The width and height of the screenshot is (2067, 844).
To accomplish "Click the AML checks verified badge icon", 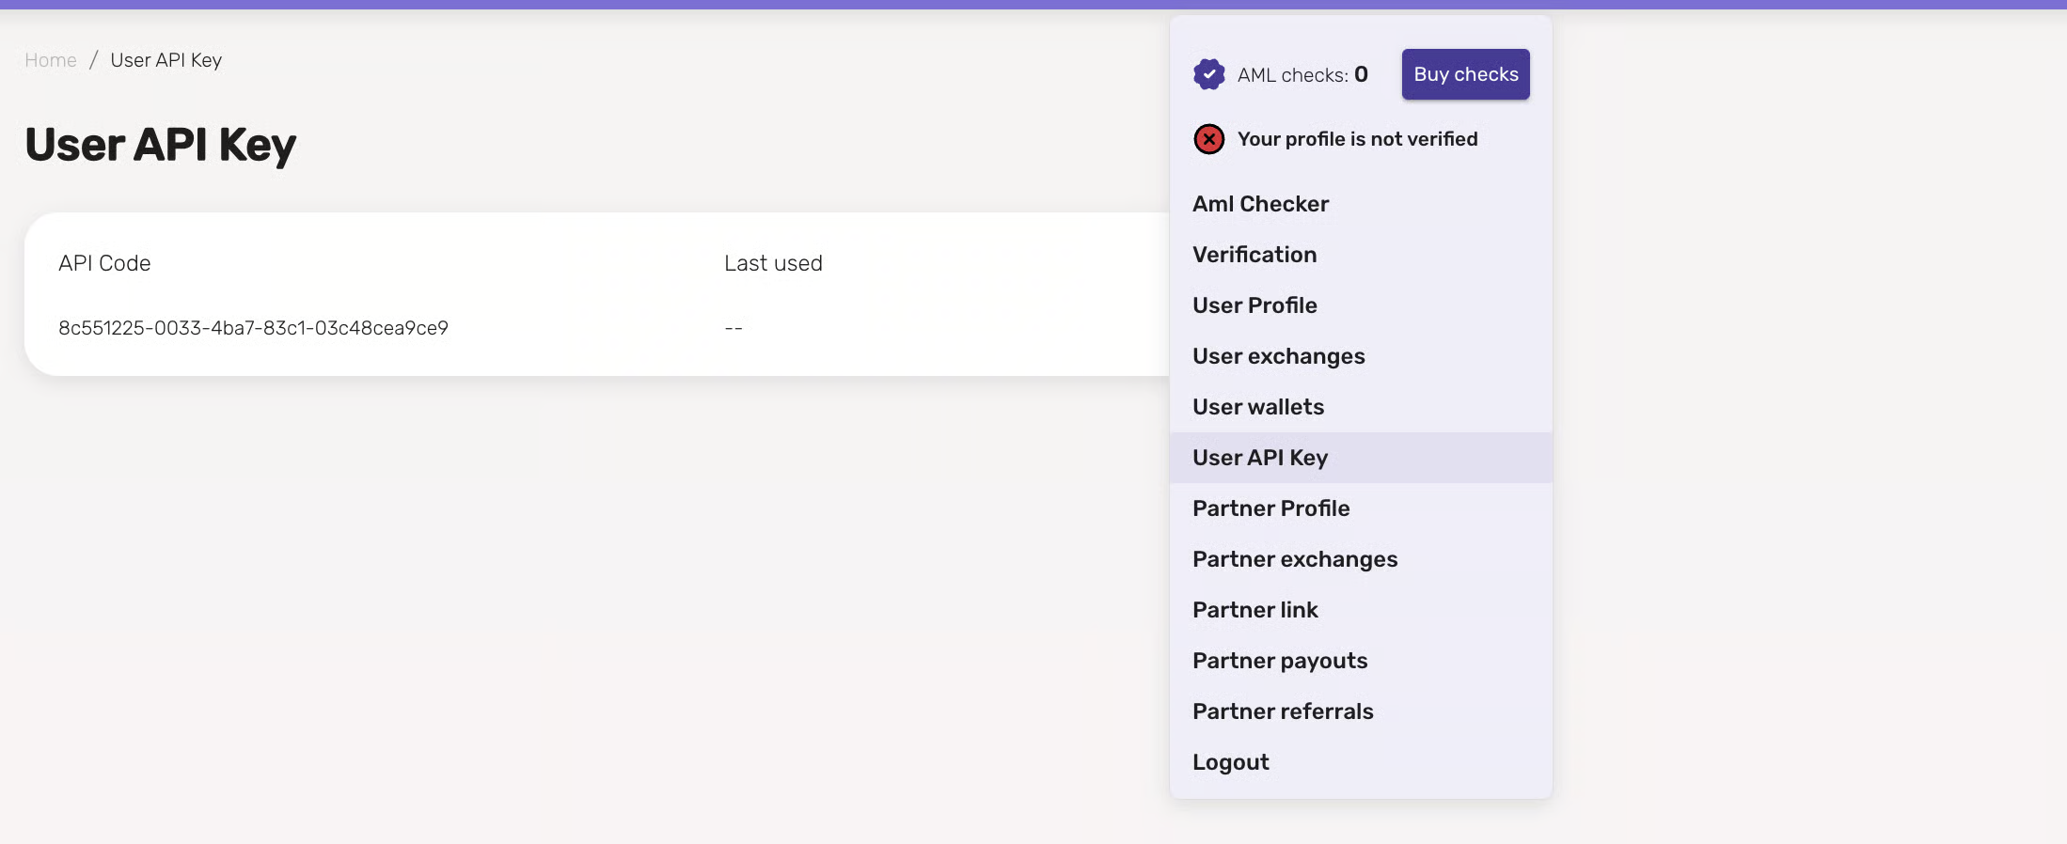I will [x=1208, y=74].
